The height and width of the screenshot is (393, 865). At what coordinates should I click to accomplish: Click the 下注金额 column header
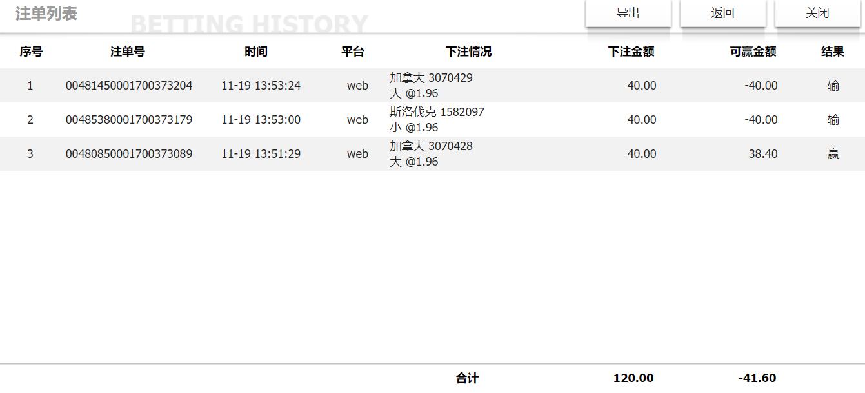point(631,52)
